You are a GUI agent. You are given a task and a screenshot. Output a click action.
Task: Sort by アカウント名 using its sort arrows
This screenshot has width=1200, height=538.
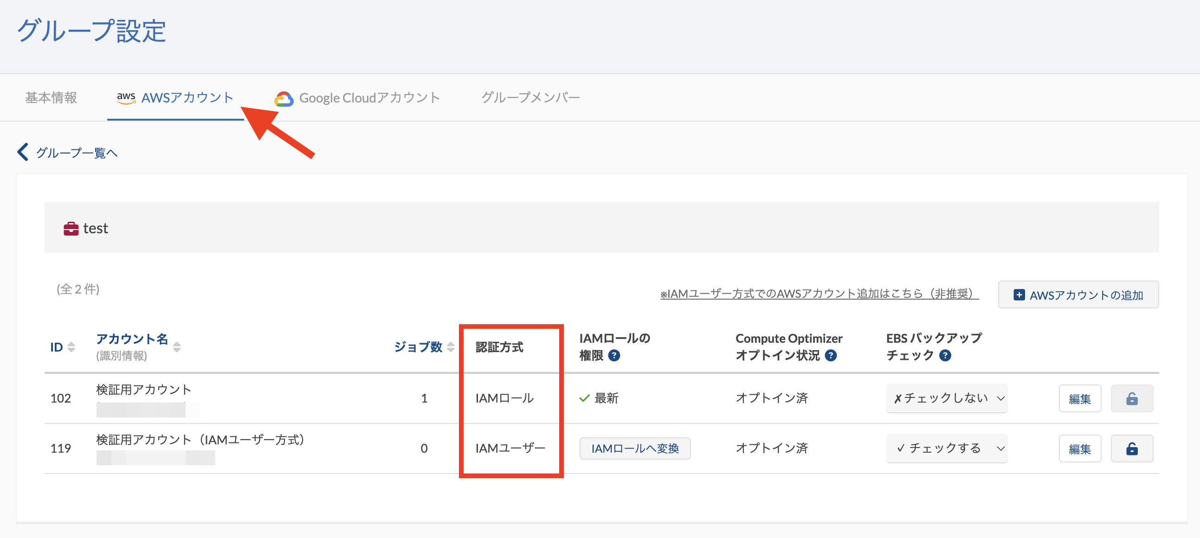[177, 347]
